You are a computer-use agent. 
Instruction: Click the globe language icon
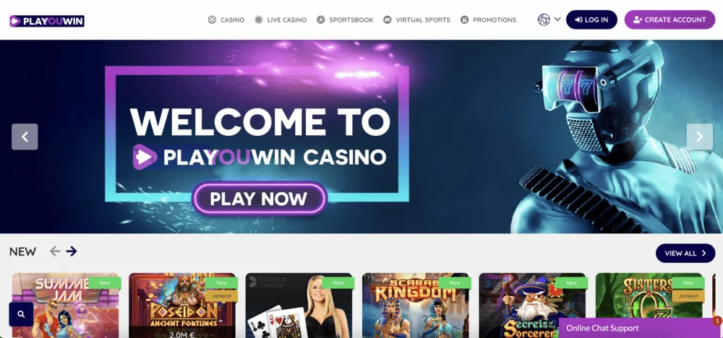click(544, 19)
